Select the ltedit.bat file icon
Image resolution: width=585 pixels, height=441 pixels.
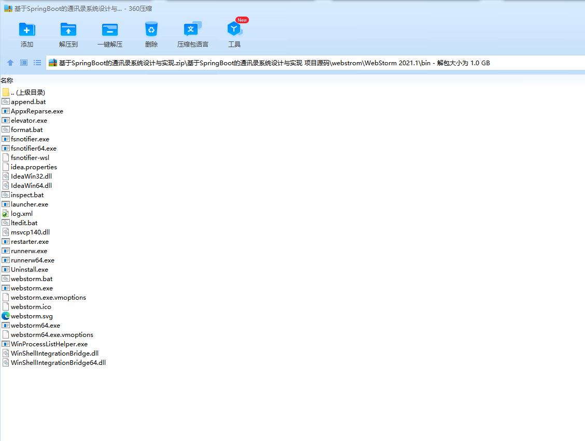pos(6,223)
